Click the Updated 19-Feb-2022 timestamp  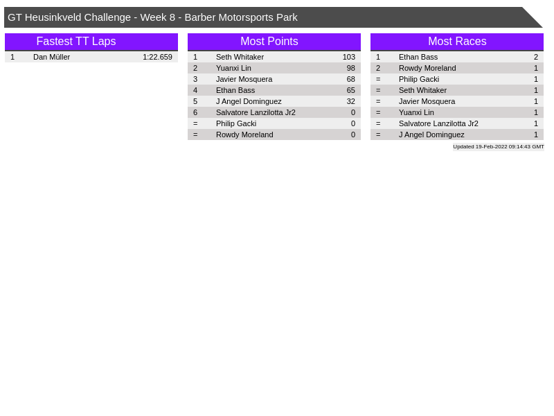point(498,146)
